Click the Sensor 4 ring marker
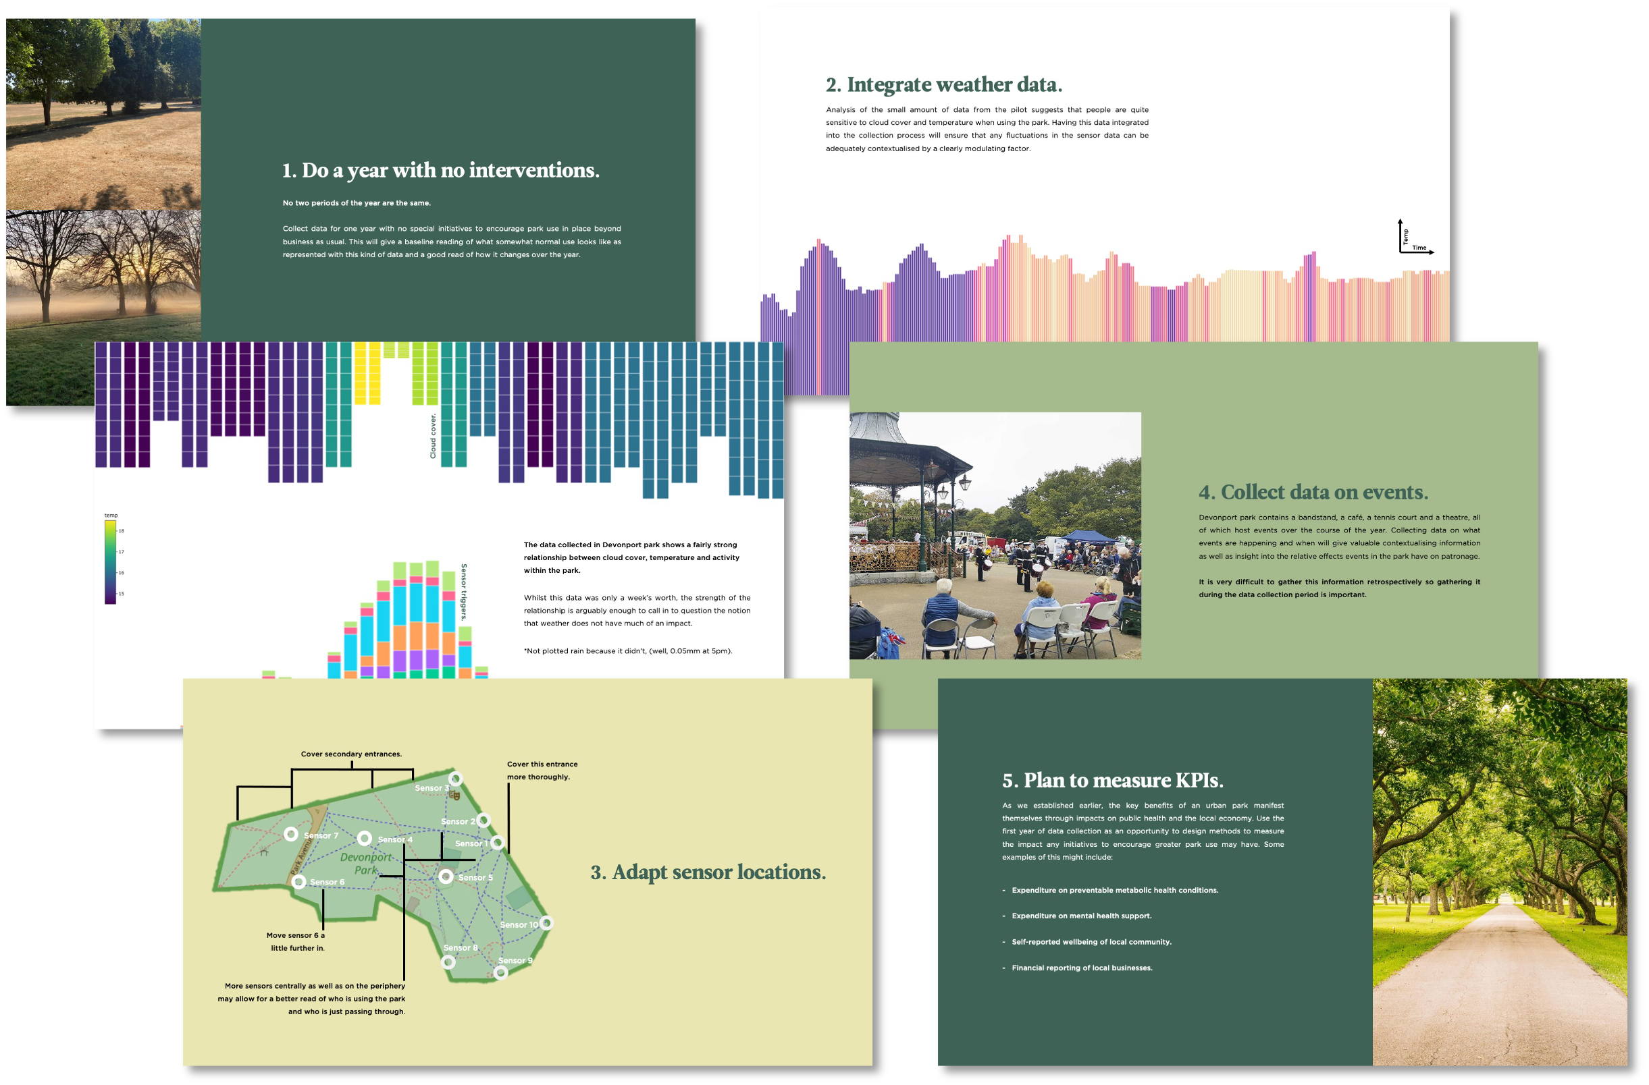 point(365,839)
